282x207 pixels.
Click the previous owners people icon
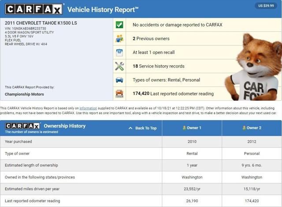coord(119,38)
